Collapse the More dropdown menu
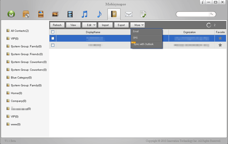 pos(137,25)
